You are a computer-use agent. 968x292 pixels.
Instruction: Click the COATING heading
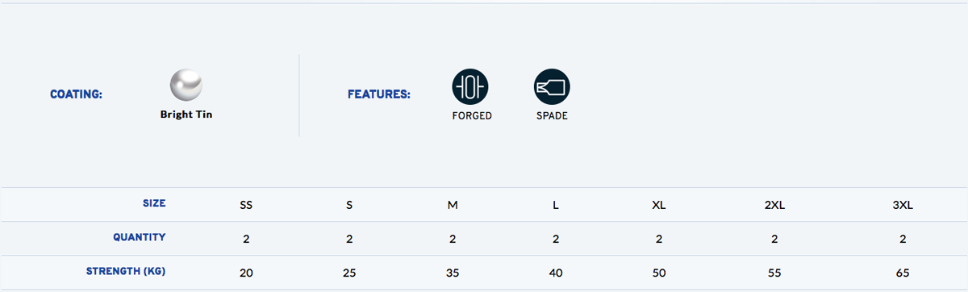[x=76, y=94]
